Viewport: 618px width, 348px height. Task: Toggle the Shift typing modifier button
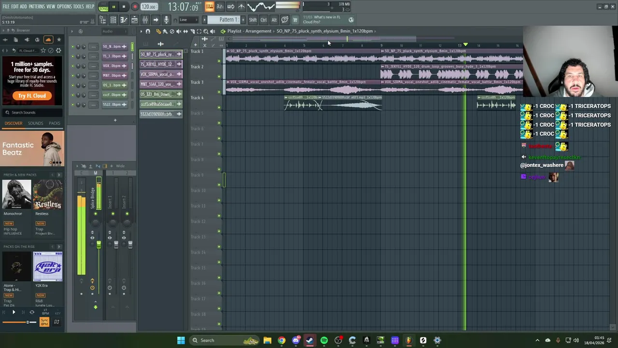point(253,20)
